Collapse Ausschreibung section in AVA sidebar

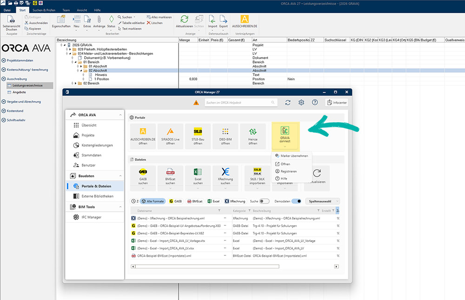(4, 79)
